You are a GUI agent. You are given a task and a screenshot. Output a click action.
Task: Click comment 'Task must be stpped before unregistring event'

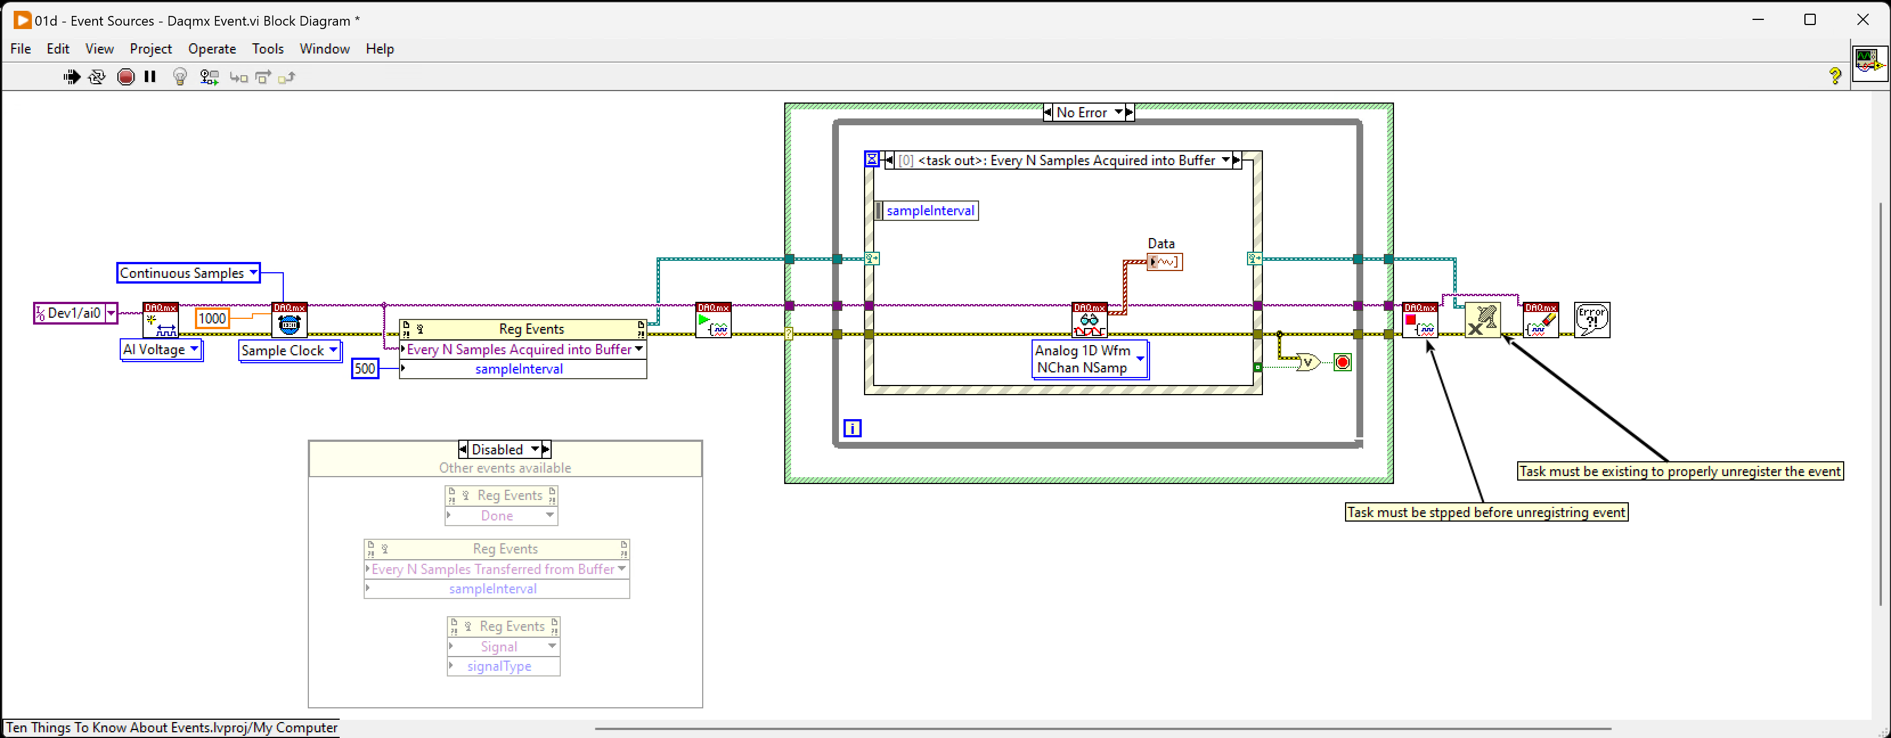click(1486, 512)
